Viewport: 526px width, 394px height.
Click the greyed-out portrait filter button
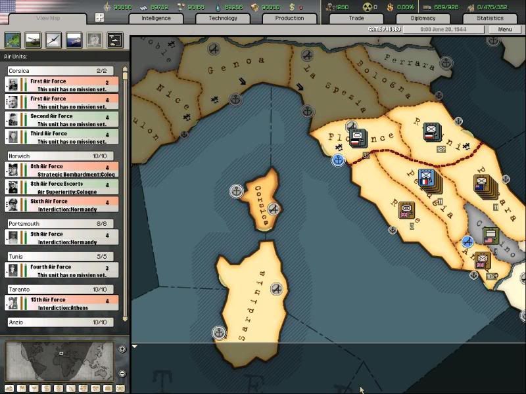click(x=95, y=40)
